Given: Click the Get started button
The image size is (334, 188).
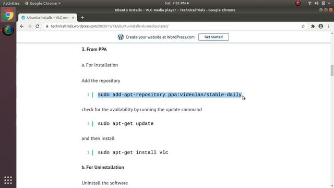Looking at the screenshot, I should (x=213, y=37).
